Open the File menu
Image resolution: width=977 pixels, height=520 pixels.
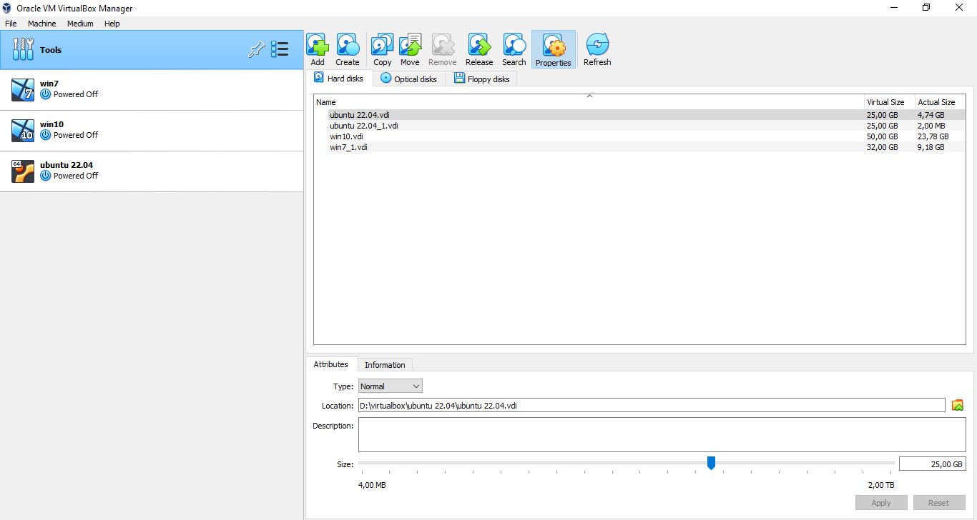[x=11, y=24]
